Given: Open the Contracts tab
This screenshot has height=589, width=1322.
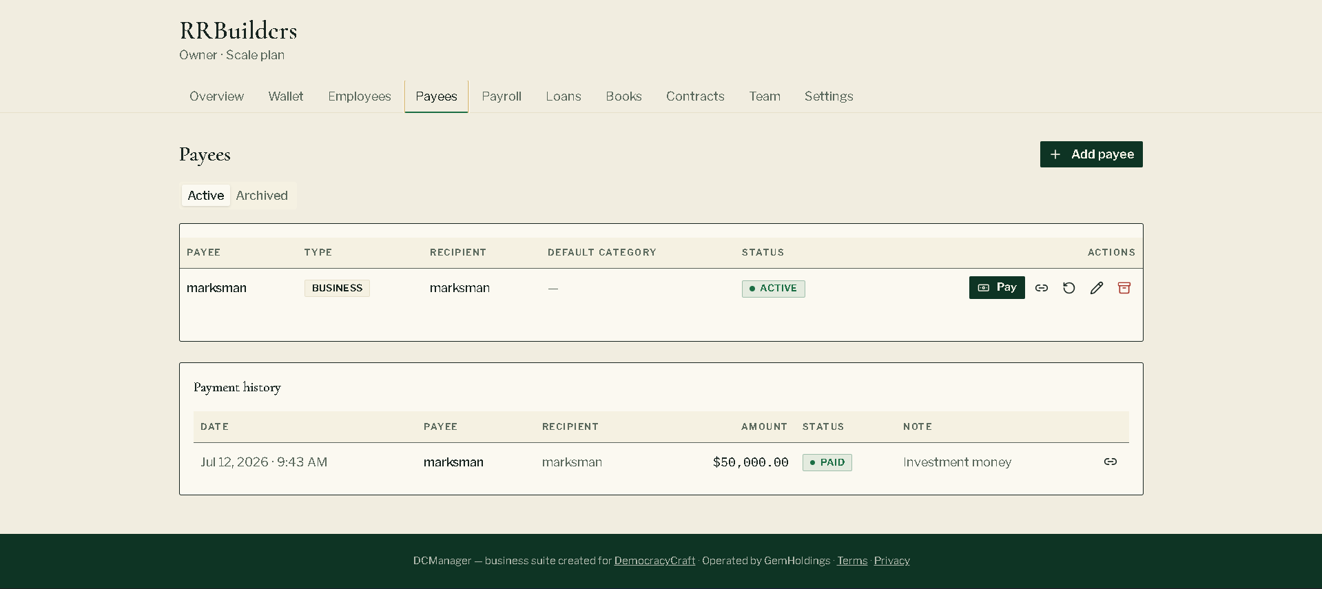Looking at the screenshot, I should pos(695,96).
